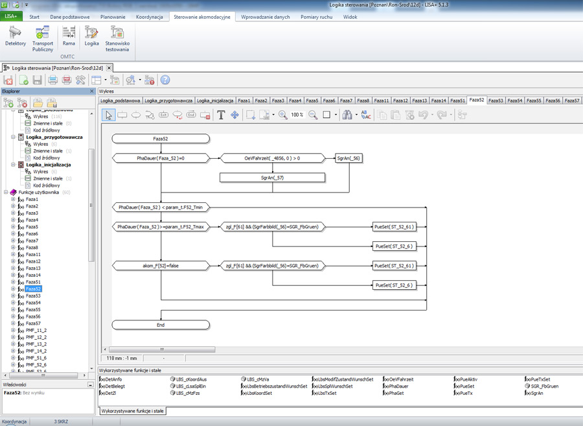Screen dimensions: 583x426
Task: Open the layout view dropdown arrow in main toolbar
Action: pos(105,80)
